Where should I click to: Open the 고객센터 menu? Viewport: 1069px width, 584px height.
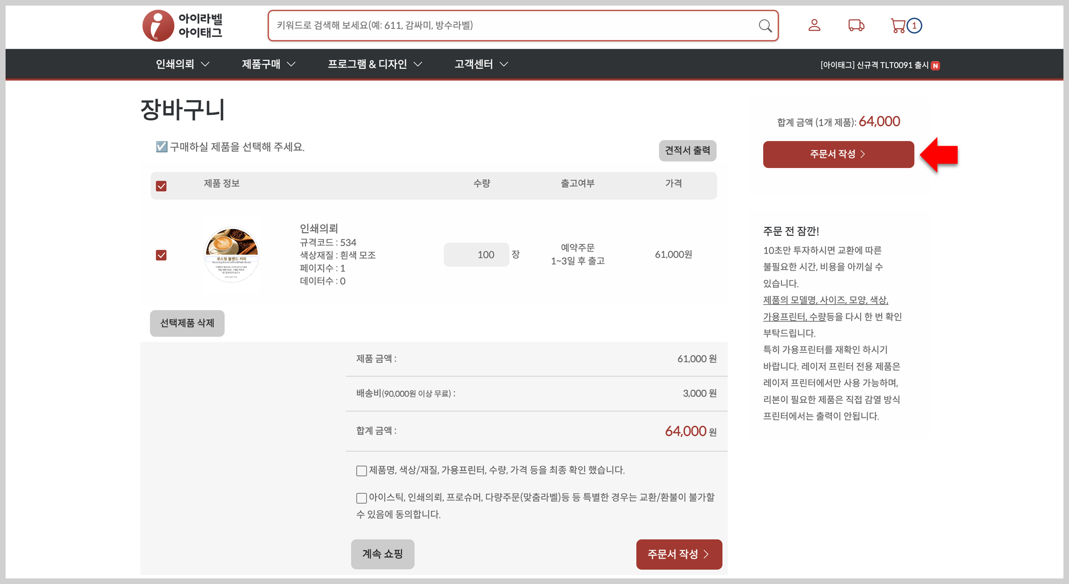(481, 64)
